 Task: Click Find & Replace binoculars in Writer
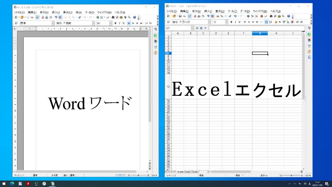tap(113, 17)
